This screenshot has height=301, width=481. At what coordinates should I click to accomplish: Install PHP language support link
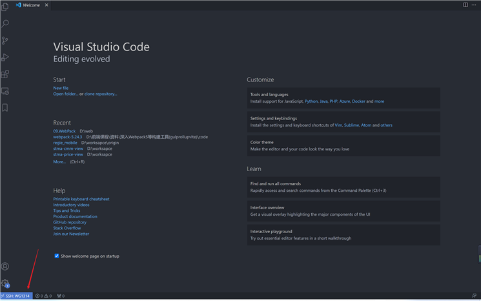pos(333,101)
